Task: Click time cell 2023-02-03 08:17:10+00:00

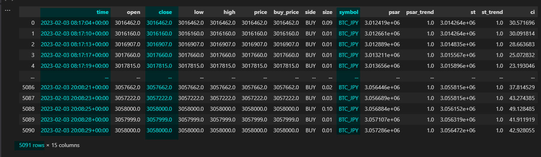Action: click(x=75, y=33)
